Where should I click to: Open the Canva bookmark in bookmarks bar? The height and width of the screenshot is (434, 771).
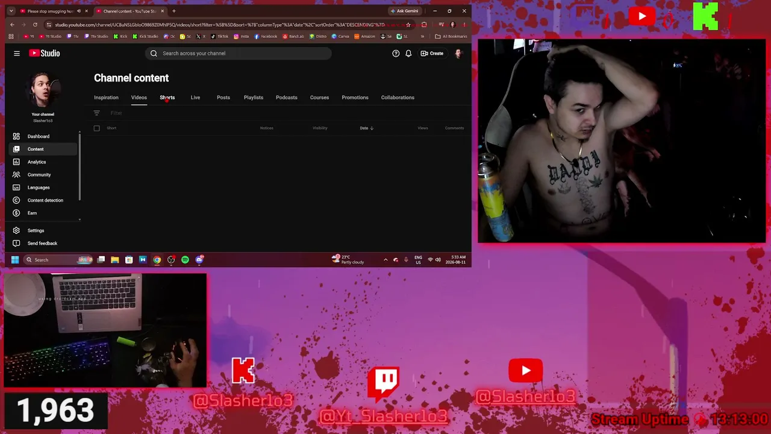click(340, 36)
